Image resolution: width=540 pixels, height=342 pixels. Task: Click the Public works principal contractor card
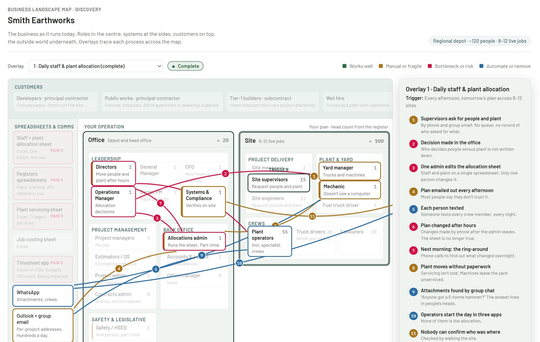pyautogui.click(x=162, y=101)
